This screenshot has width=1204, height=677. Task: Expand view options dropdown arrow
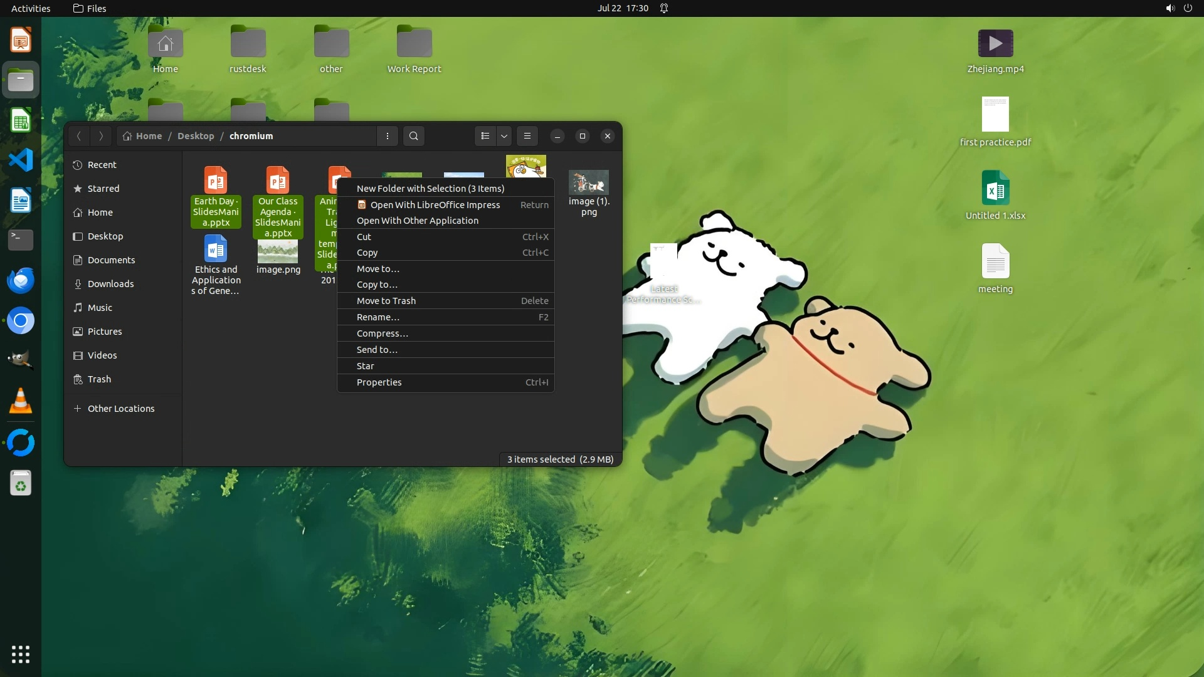tap(504, 136)
